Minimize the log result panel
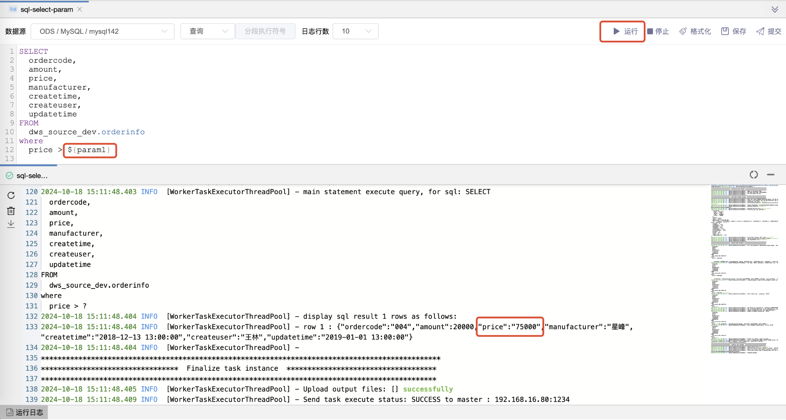Screen dimensions: 786x420 [x=771, y=175]
